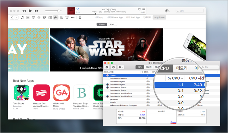Screen dimensions: 228x133
Task: Click the Headout: On-demand Events title link
Action: [x=41, y=105]
